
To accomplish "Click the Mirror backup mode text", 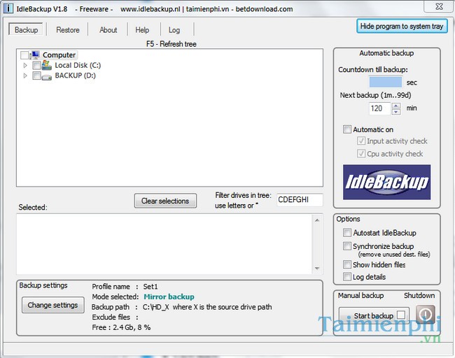I will click(169, 296).
